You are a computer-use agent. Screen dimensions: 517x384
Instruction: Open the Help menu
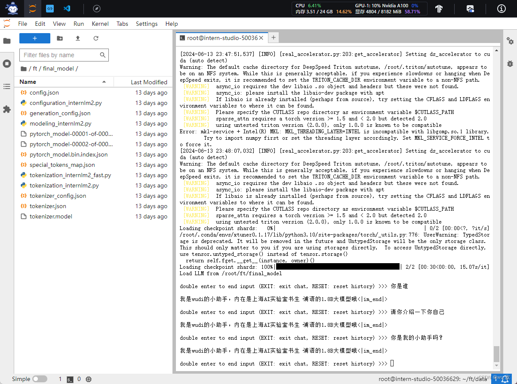pyautogui.click(x=172, y=24)
